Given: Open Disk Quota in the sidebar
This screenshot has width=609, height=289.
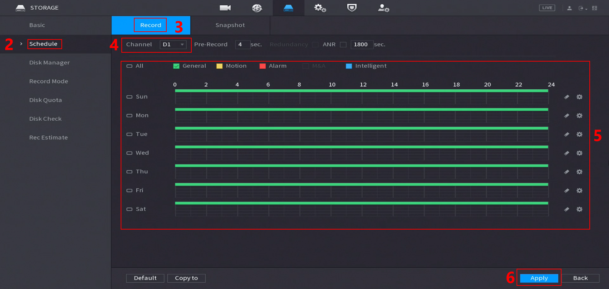Looking at the screenshot, I should 45,100.
